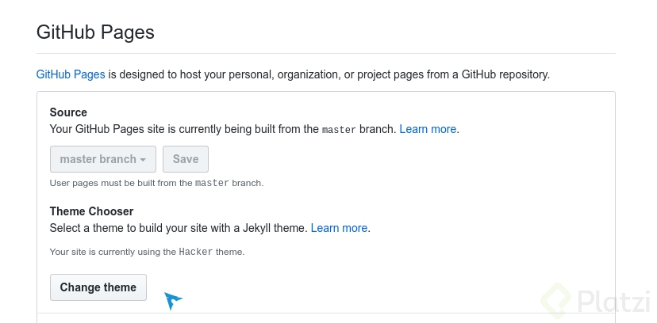Click the Theme Chooser heading text

(91, 211)
